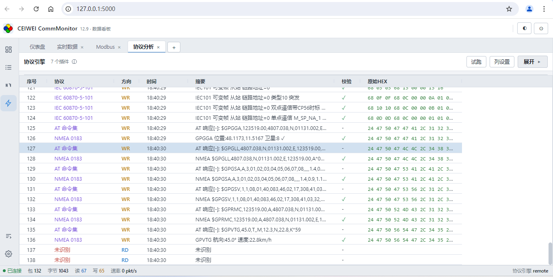Select row 130 NMEA $GPGSA summary
The image size is (553, 277).
coord(261,179)
